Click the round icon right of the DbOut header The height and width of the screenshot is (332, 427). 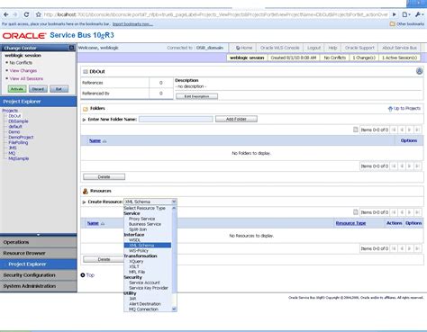420,71
